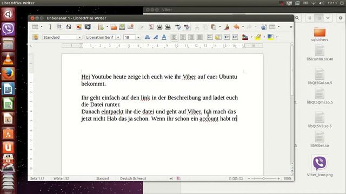346x194 pixels.
Task: Click the paragraph style field showing Standard
Action: [x=59, y=37]
